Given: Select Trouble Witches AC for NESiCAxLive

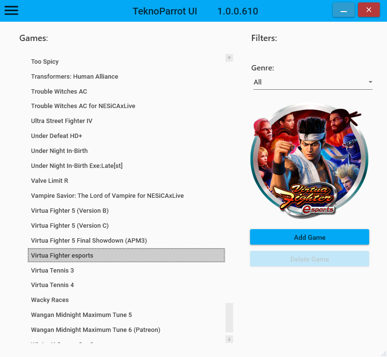Looking at the screenshot, I should pos(126,106).
